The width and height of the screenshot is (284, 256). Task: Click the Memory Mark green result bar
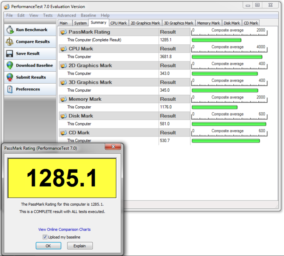[x=215, y=107]
